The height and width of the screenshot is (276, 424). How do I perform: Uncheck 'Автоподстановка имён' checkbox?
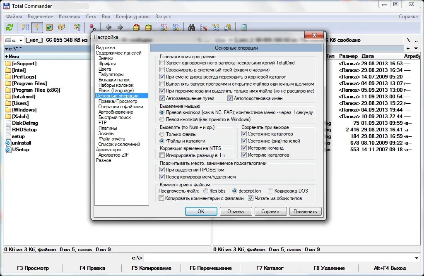[230, 98]
